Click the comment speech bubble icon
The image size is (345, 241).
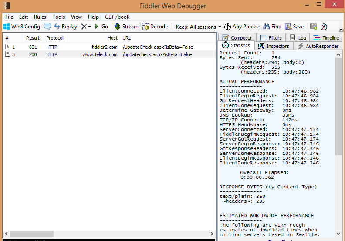pos(47,27)
